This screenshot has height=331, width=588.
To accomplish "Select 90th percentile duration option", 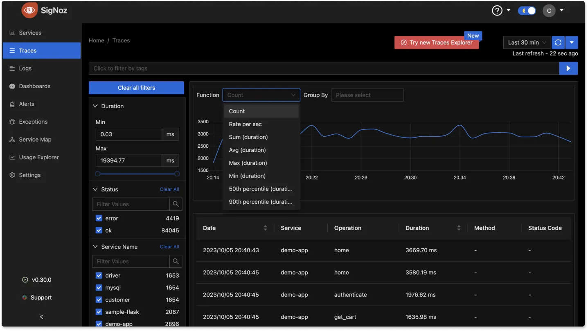I will (x=261, y=202).
